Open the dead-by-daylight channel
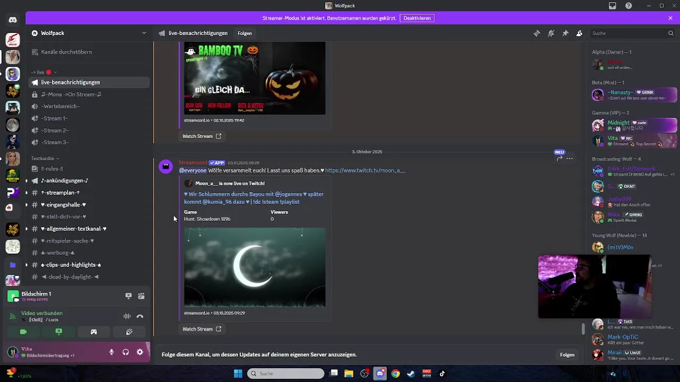 pyautogui.click(x=89, y=277)
